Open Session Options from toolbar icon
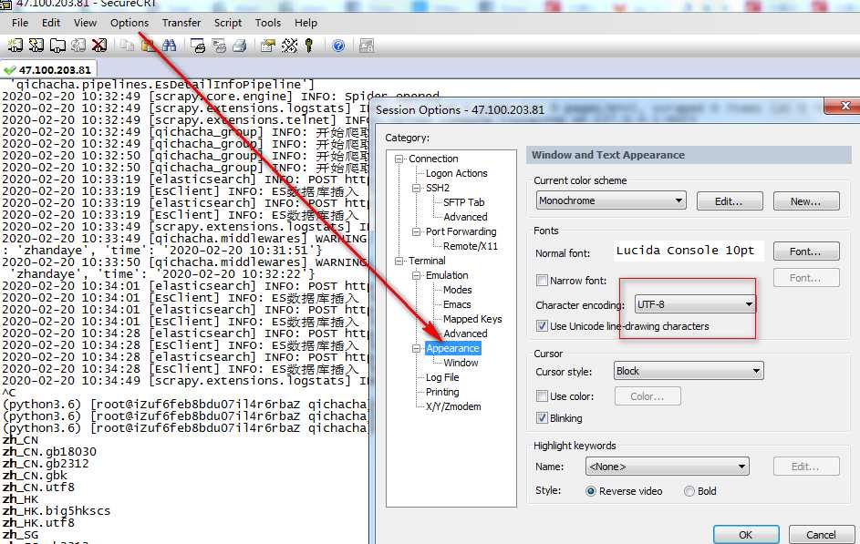The width and height of the screenshot is (860, 544). coord(267,46)
